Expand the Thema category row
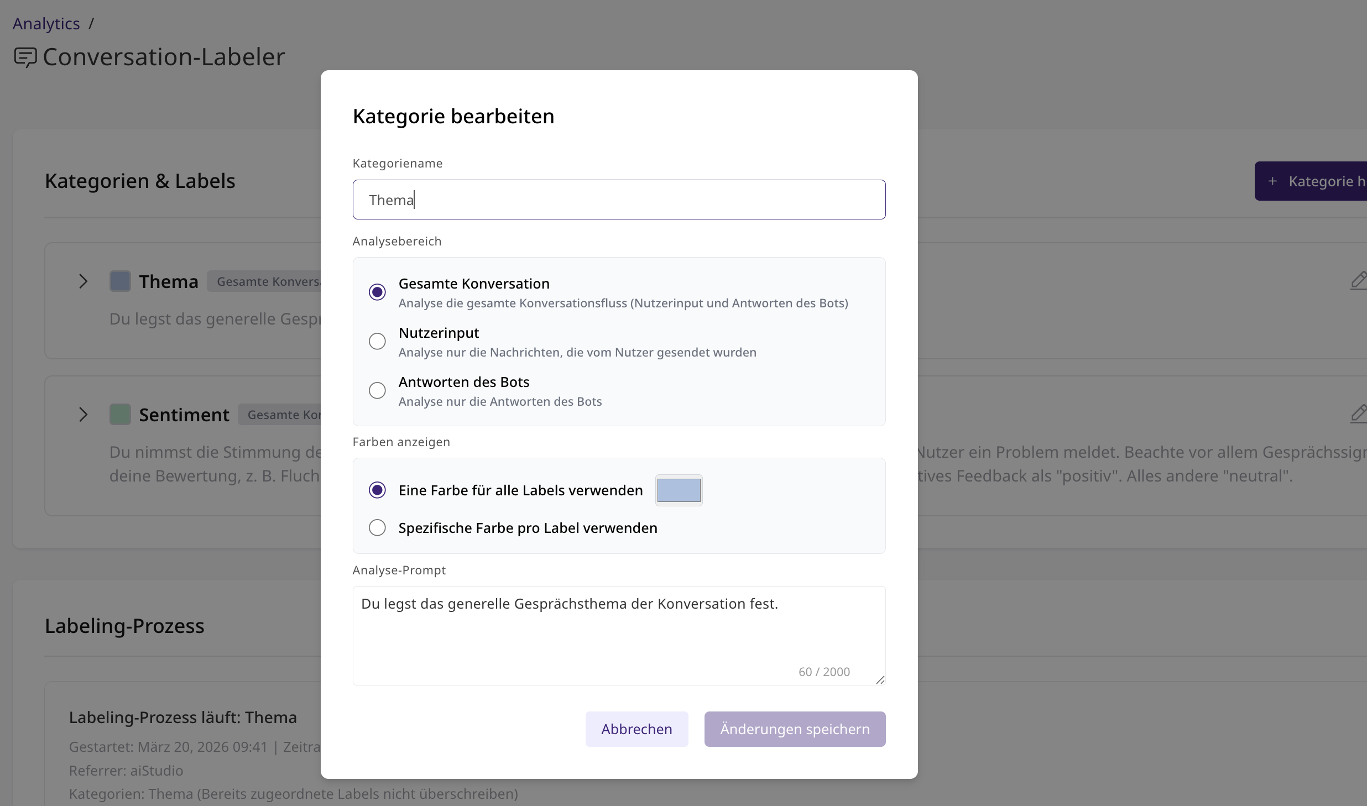 [x=84, y=281]
